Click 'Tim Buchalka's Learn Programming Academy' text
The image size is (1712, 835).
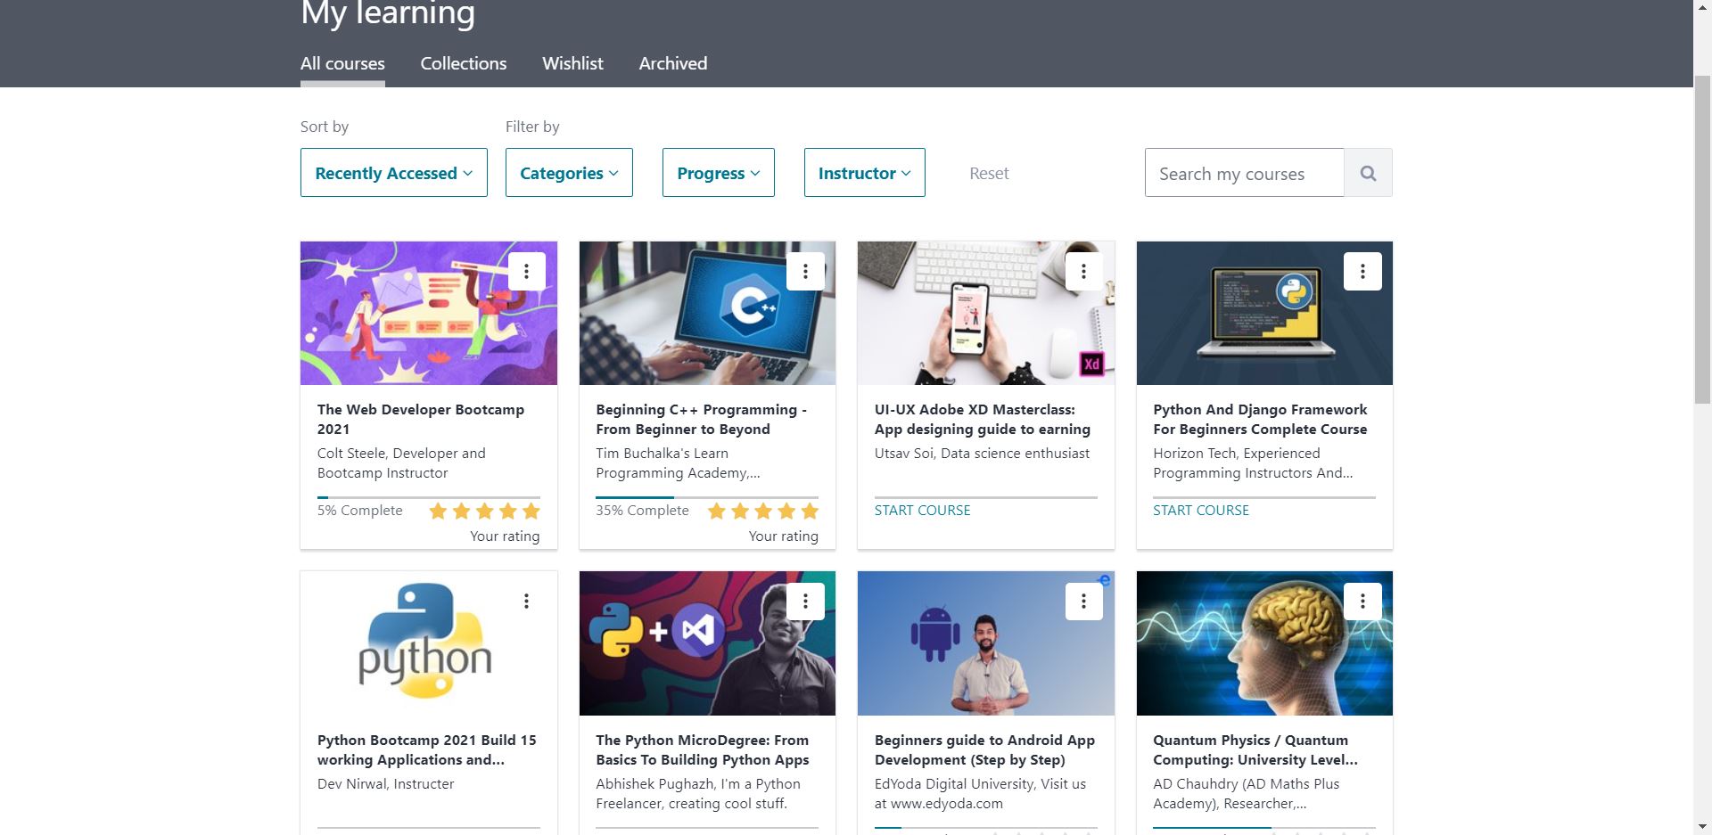678,463
